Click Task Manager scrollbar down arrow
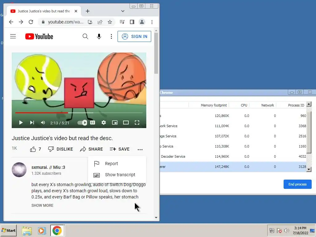Viewport: 316px width, 237px height. click(x=309, y=169)
